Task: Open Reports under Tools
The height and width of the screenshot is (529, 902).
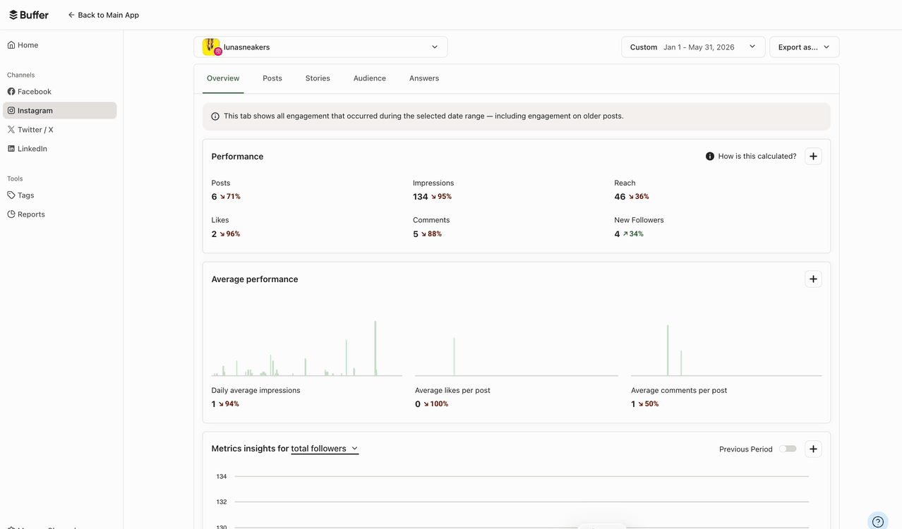Action: pyautogui.click(x=59, y=214)
